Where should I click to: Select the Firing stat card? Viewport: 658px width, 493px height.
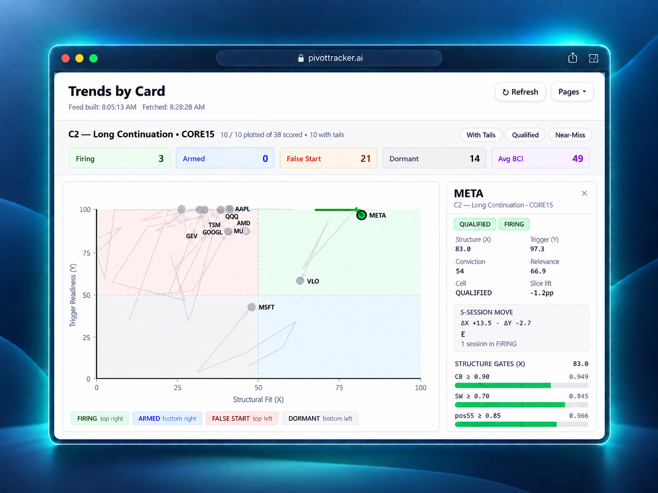click(x=120, y=158)
